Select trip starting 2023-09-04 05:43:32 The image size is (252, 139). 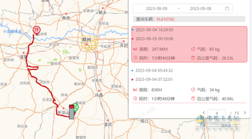pyautogui.click(x=154, y=71)
